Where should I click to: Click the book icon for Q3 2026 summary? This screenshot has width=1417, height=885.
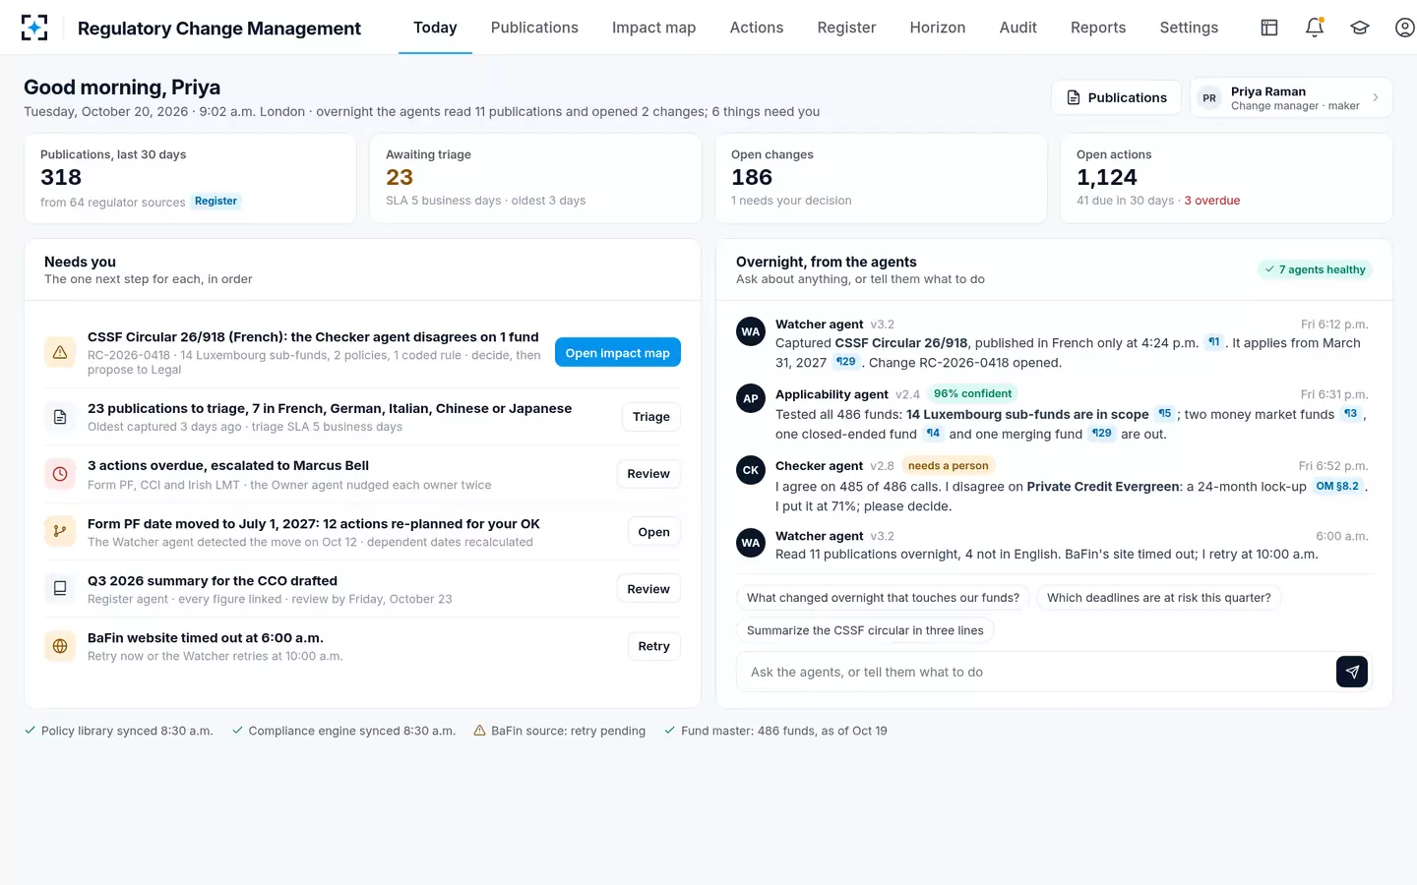tap(60, 588)
